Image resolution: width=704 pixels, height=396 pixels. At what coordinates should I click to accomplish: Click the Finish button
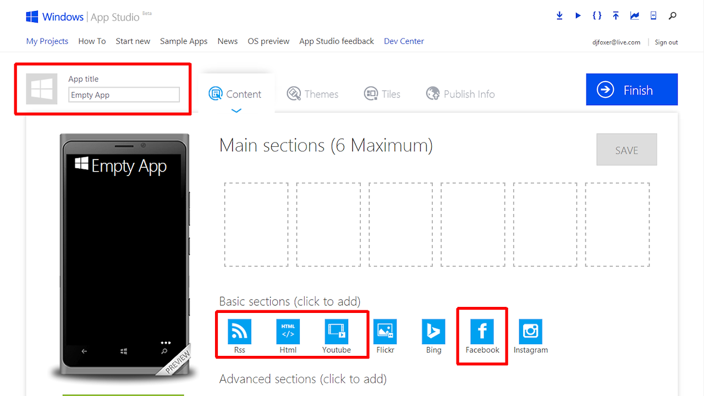(x=632, y=89)
